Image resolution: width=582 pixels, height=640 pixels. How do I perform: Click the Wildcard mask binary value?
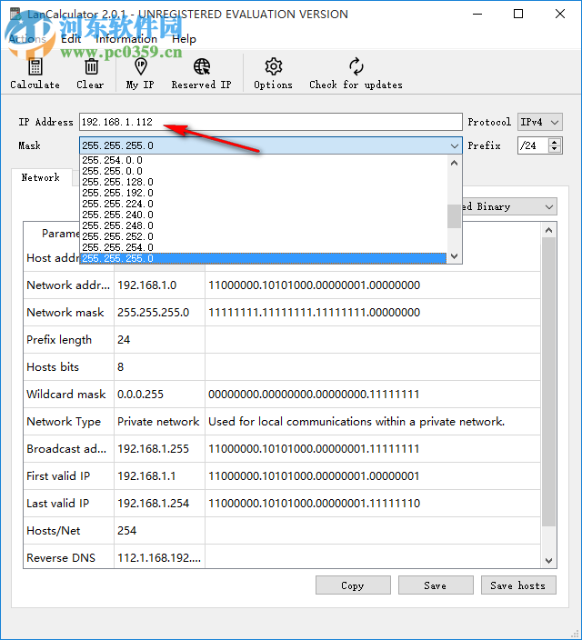(314, 395)
